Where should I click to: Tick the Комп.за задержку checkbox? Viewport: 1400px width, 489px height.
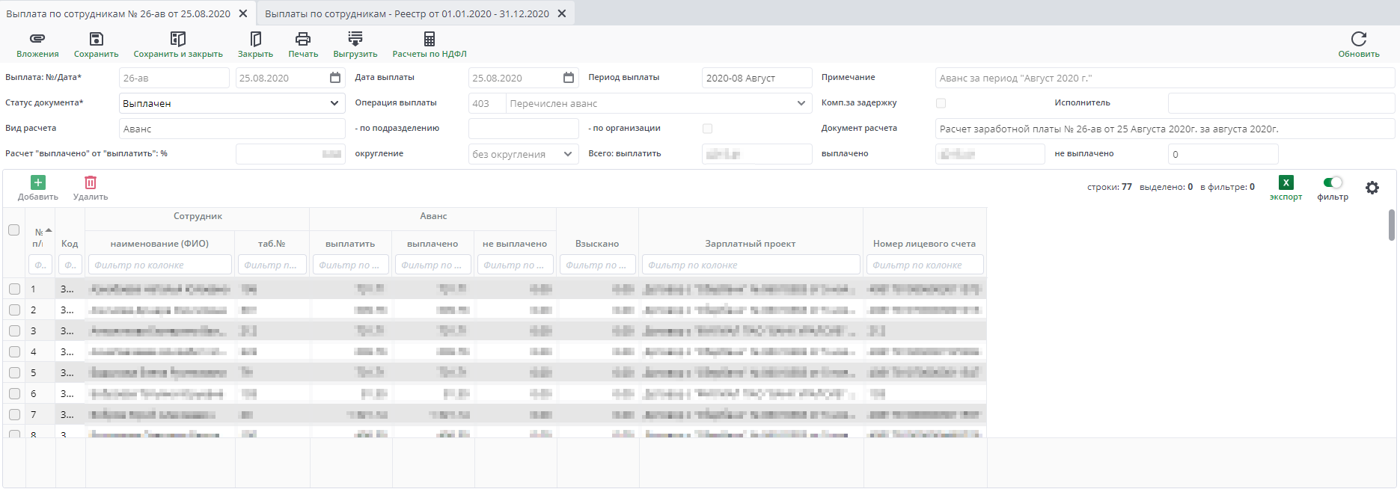click(941, 103)
